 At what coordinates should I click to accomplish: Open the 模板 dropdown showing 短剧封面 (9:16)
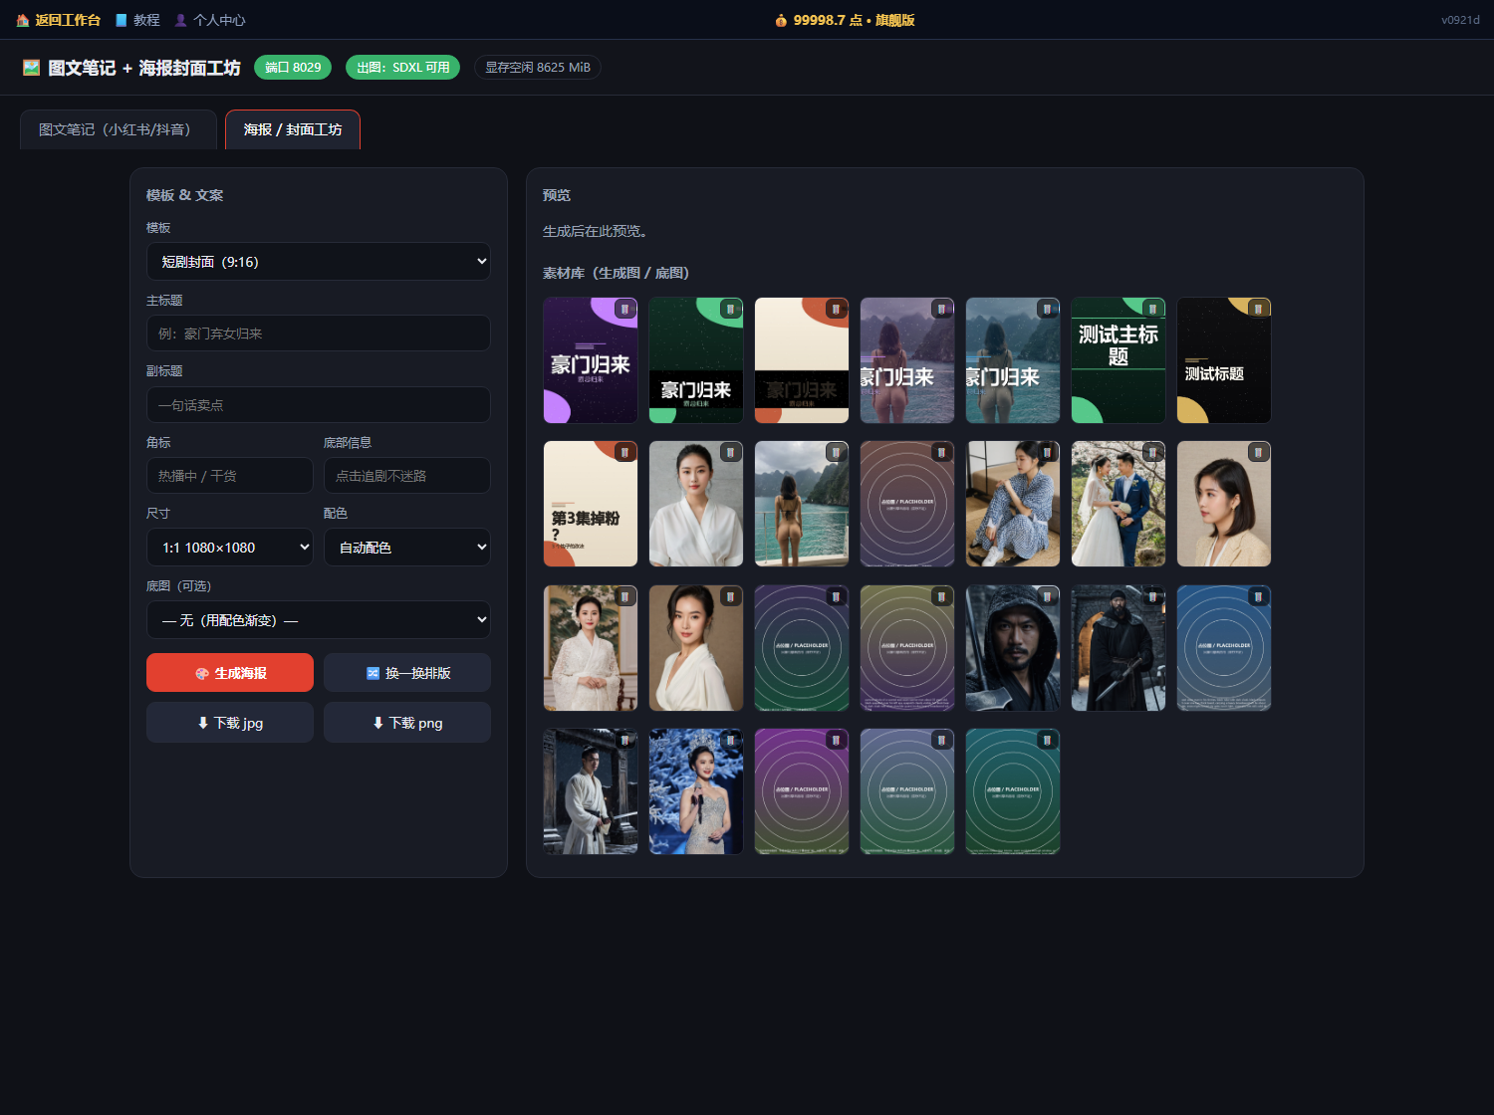click(319, 262)
